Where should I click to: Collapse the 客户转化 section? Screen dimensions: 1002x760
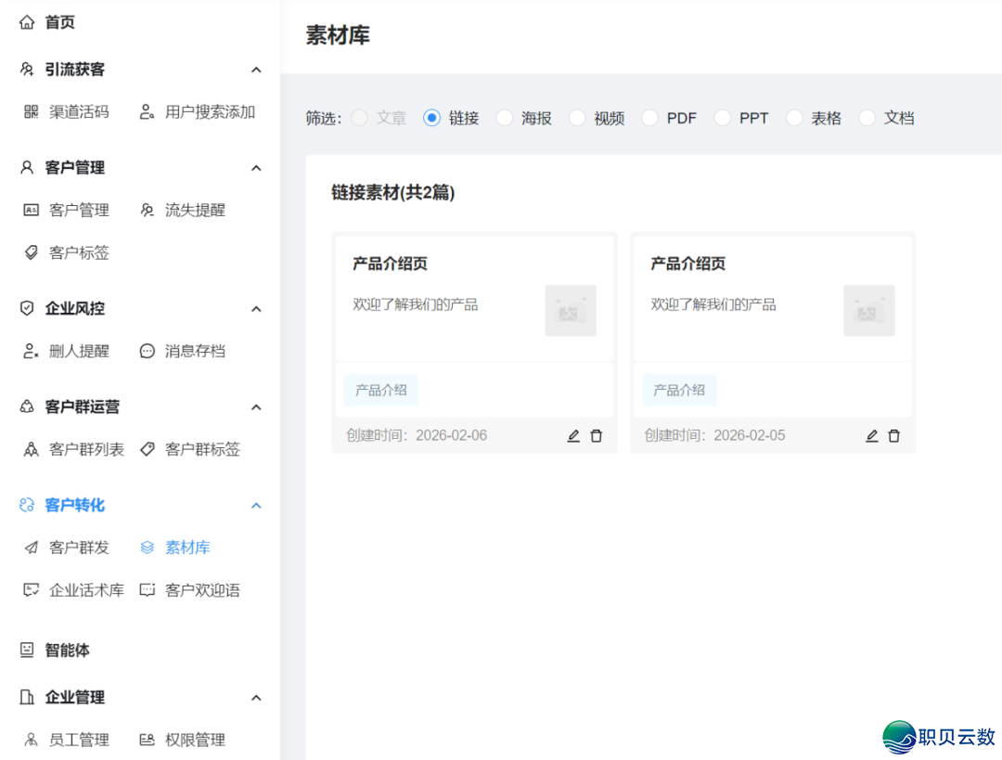tap(256, 505)
